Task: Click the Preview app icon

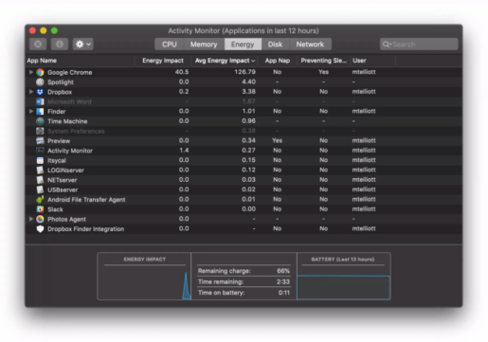Action: point(40,141)
